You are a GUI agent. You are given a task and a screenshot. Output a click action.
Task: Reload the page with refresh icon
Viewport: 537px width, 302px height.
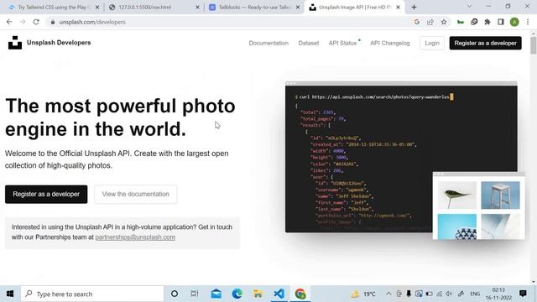click(36, 22)
